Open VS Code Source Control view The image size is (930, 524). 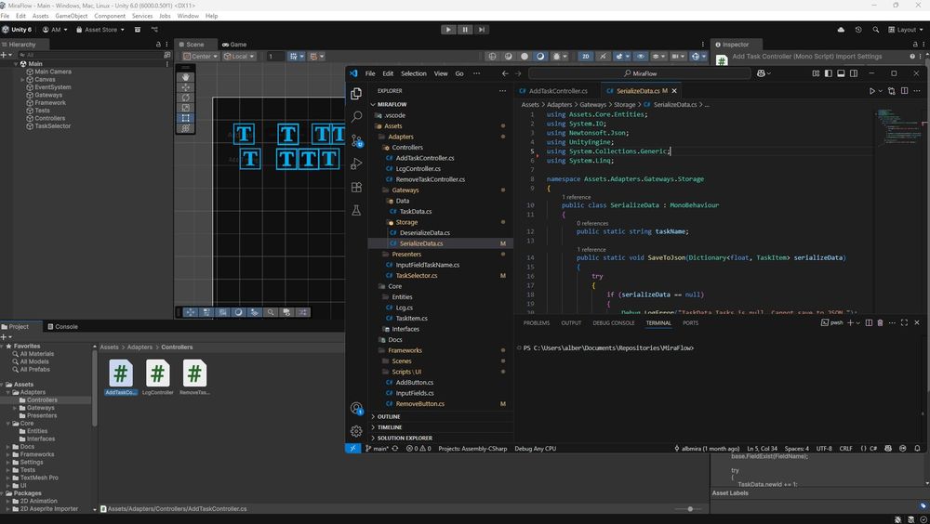pyautogui.click(x=356, y=140)
